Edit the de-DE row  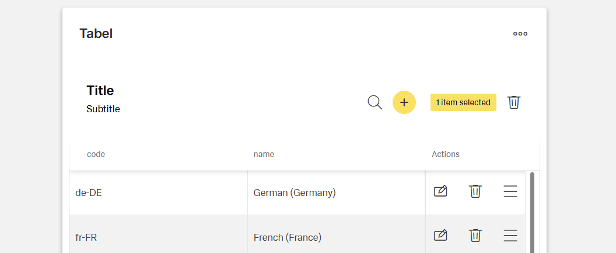coord(440,191)
